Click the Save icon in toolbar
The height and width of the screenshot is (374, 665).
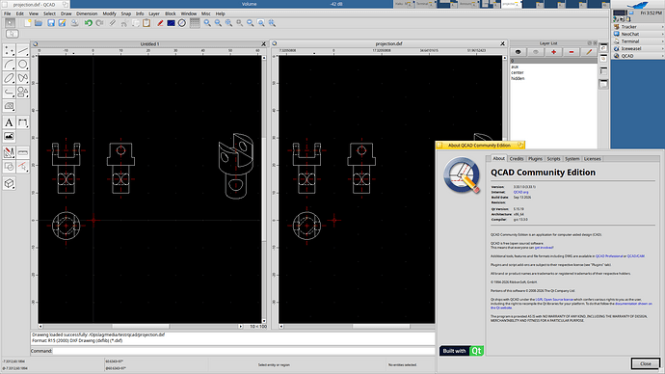51,23
